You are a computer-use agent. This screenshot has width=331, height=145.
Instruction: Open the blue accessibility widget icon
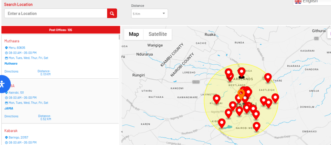pos(3,84)
